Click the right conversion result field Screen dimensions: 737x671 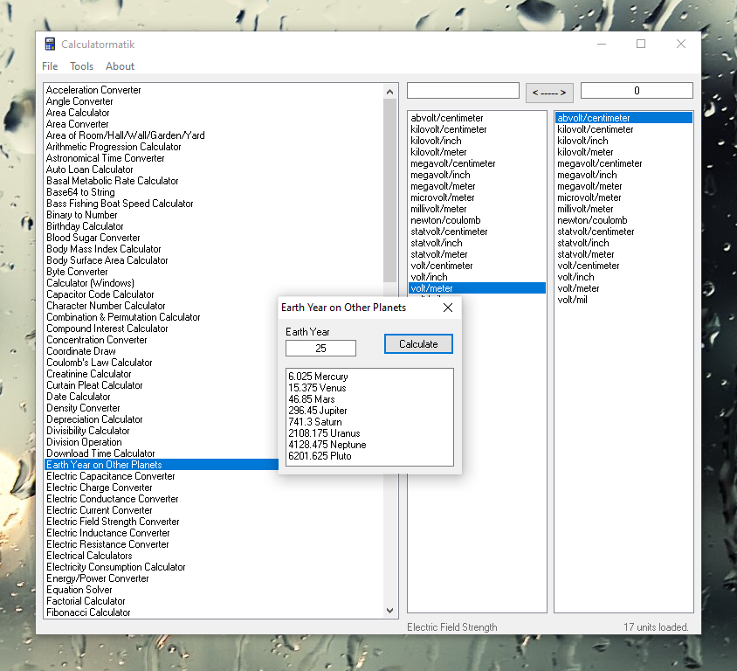click(x=637, y=91)
